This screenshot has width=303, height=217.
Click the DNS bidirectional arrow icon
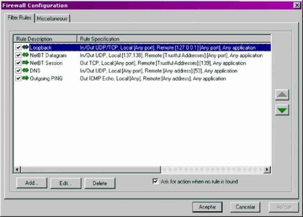[25, 70]
